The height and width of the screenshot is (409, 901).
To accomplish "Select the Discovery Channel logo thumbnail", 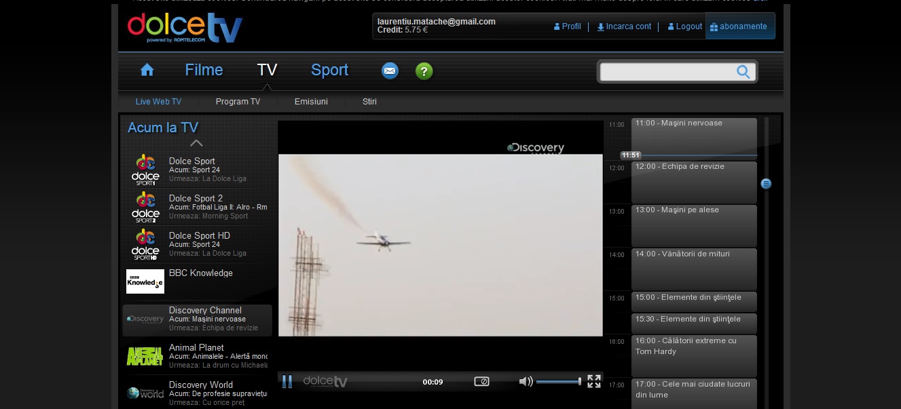I will tap(144, 319).
